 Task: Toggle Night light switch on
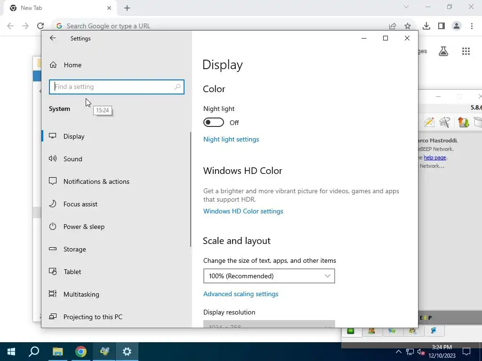(214, 123)
